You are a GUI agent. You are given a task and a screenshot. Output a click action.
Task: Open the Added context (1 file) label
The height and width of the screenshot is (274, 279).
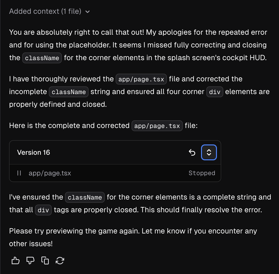tap(45, 11)
